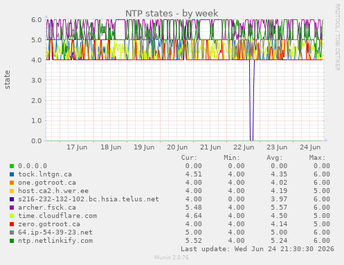The image size is (344, 265).
Task: Click the 17 Jun x-axis label
Action: [x=77, y=147]
